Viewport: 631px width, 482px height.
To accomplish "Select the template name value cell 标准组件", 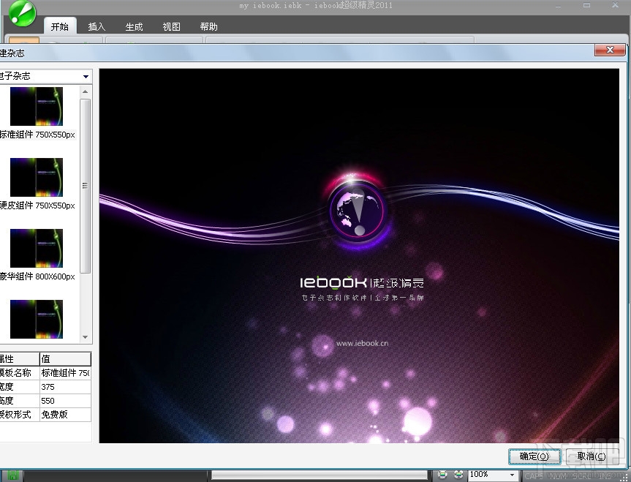I will click(x=65, y=373).
